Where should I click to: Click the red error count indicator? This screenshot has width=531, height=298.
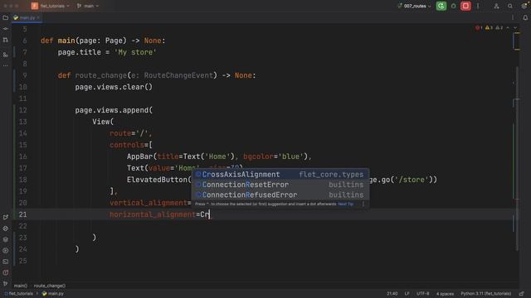479,27
